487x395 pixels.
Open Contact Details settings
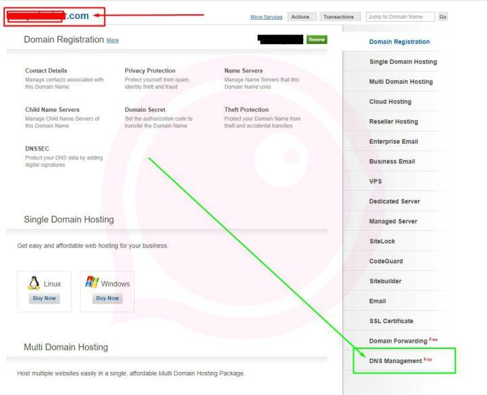(x=46, y=70)
